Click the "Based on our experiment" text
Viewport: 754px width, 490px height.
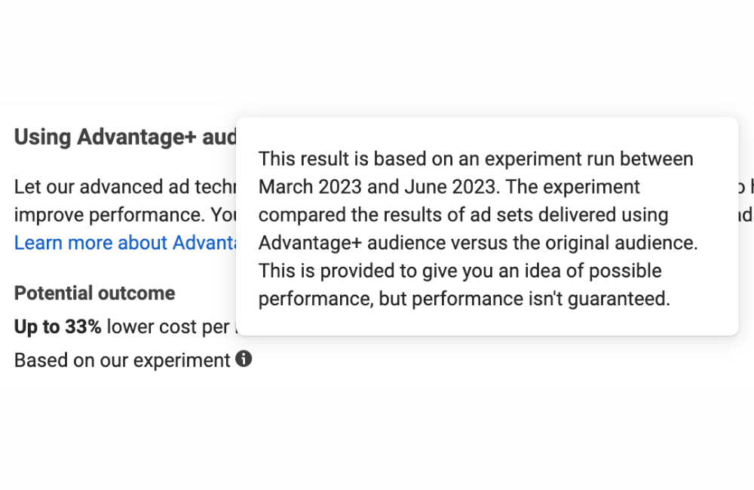click(x=121, y=360)
